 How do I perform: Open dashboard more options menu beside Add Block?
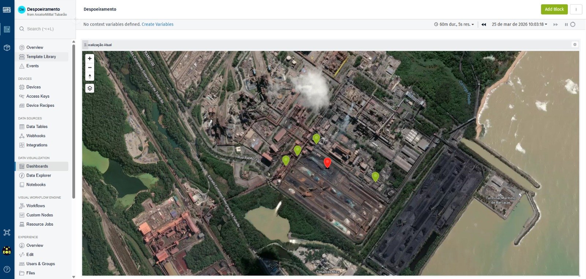pos(576,10)
